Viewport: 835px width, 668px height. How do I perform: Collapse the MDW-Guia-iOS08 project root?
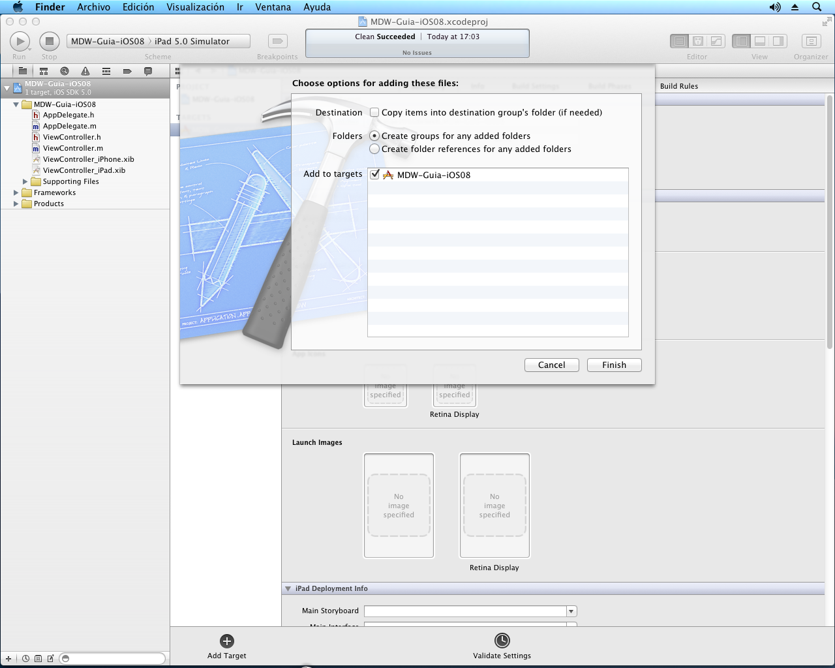point(7,87)
